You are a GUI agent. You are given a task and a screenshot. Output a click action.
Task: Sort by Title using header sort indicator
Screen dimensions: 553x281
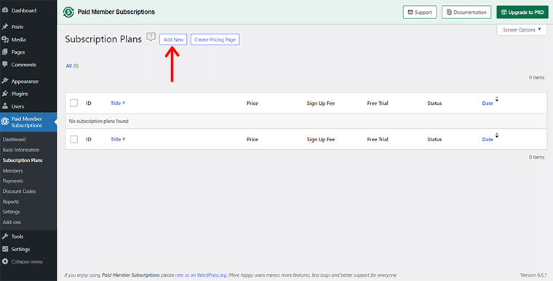tap(124, 103)
